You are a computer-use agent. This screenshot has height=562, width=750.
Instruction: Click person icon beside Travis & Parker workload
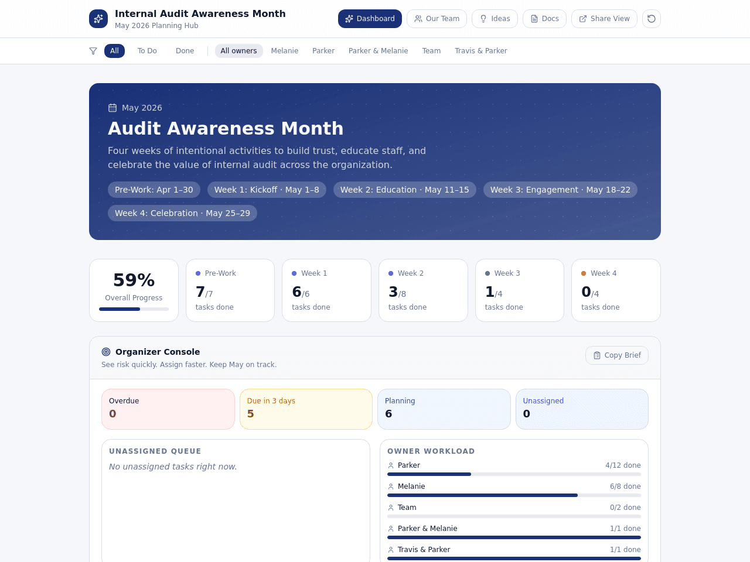point(391,550)
